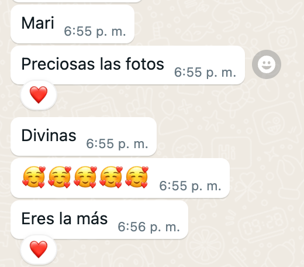Click timestamp on the emoji message
This screenshot has width=304, height=267.
point(190,186)
